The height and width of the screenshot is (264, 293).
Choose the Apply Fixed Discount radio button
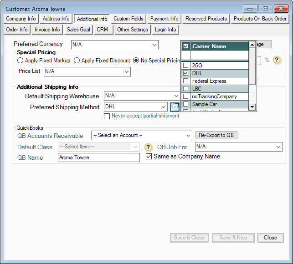tap(77, 61)
